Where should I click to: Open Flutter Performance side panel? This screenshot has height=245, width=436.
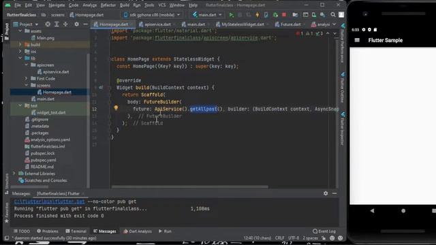pos(343,44)
